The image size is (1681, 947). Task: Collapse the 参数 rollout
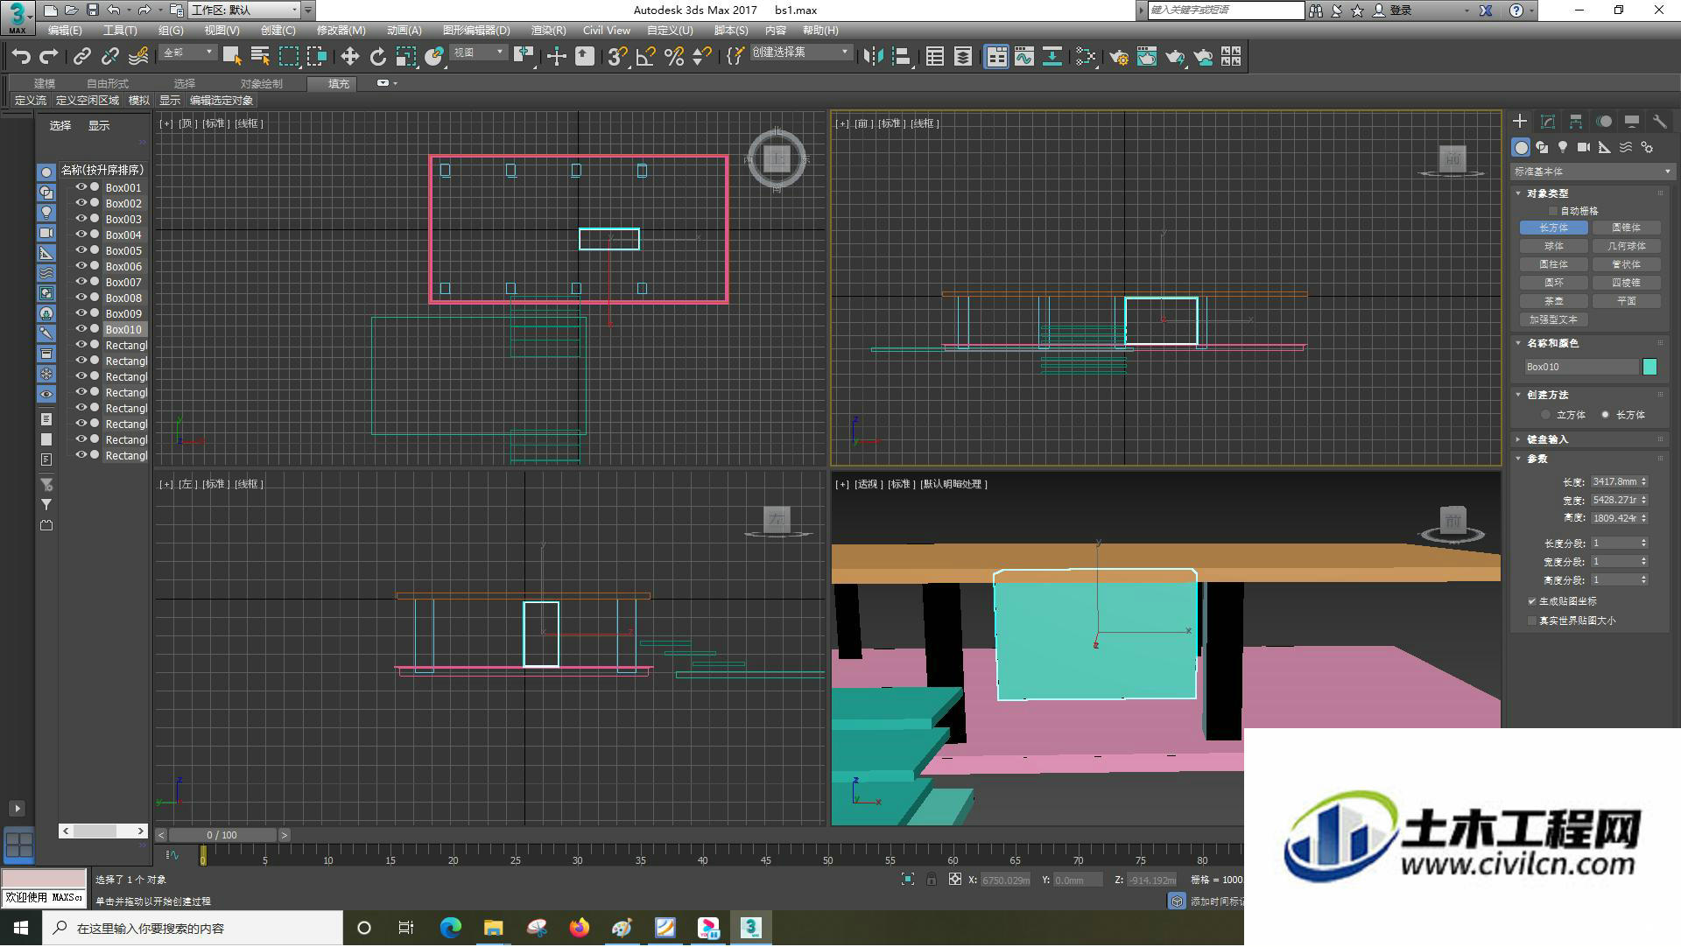pos(1519,459)
